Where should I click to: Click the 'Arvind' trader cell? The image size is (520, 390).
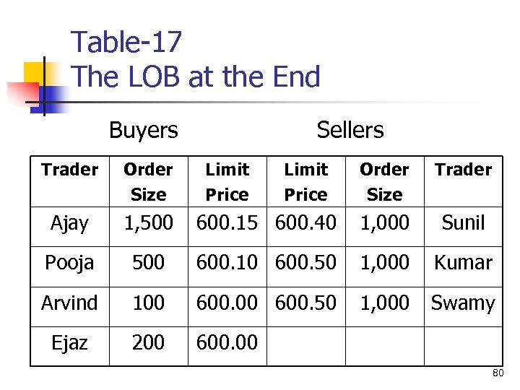coord(69,303)
